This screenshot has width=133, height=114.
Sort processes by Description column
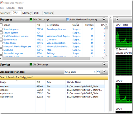[x=58, y=25]
